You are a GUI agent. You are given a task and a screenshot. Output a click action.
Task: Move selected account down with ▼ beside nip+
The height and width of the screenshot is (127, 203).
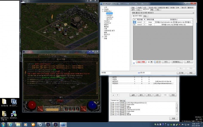151,62
